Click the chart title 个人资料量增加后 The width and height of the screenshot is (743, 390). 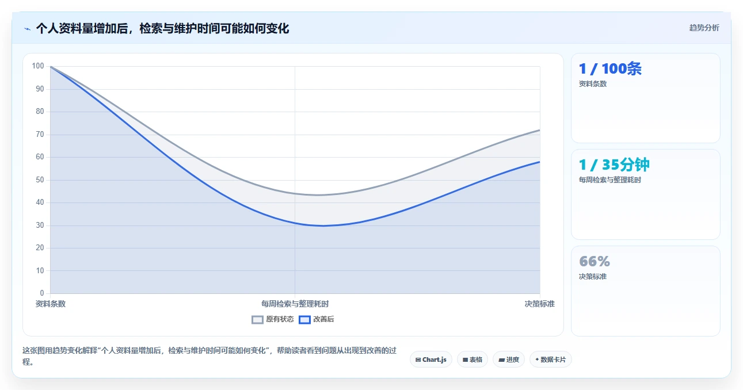(162, 28)
